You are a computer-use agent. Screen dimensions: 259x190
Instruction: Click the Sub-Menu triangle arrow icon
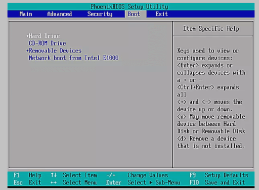(x=151, y=182)
